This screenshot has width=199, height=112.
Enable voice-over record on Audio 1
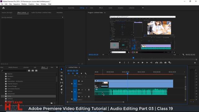[89, 90]
